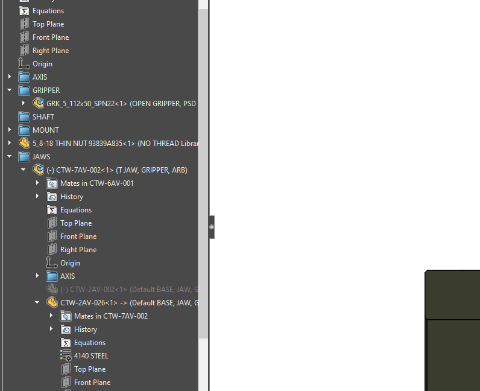The image size is (480, 391).
Task: Click the 4140 STEEL material icon
Action: (66, 356)
